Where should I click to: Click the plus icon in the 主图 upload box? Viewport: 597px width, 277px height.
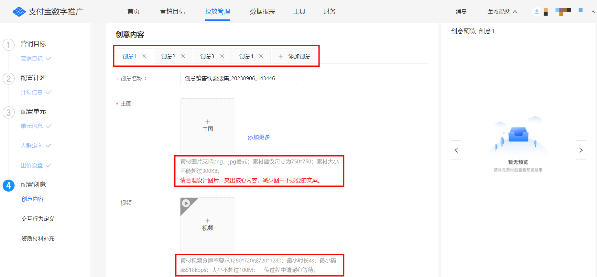[x=208, y=122]
